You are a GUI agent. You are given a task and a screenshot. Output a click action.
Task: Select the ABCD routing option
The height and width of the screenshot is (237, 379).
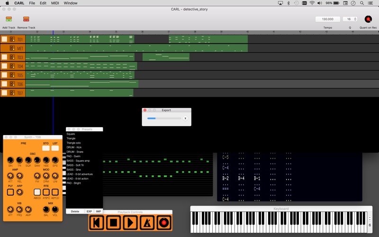coord(37,192)
